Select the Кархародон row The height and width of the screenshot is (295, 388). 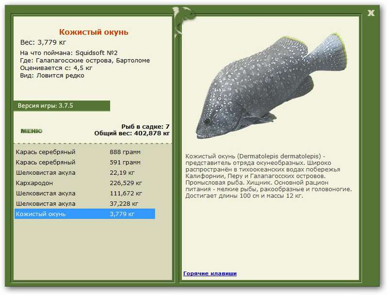tap(84, 183)
